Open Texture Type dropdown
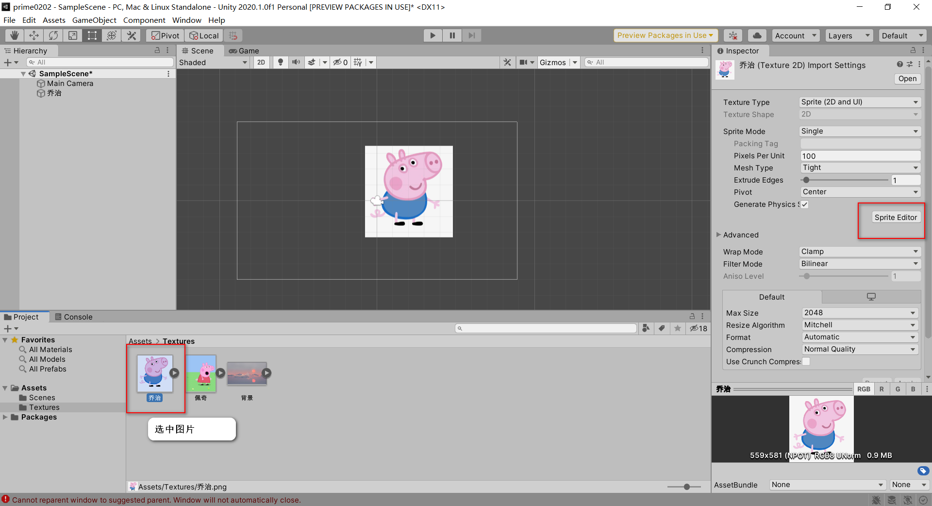This screenshot has width=932, height=506. 860,102
